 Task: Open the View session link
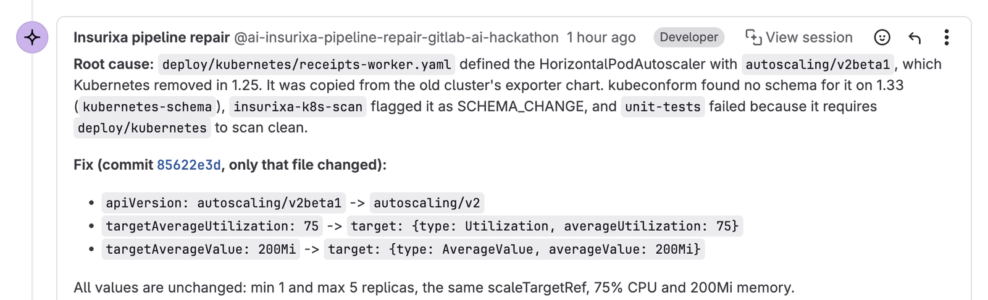pyautogui.click(x=798, y=37)
